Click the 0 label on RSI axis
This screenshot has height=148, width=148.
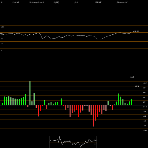[1, 51]
